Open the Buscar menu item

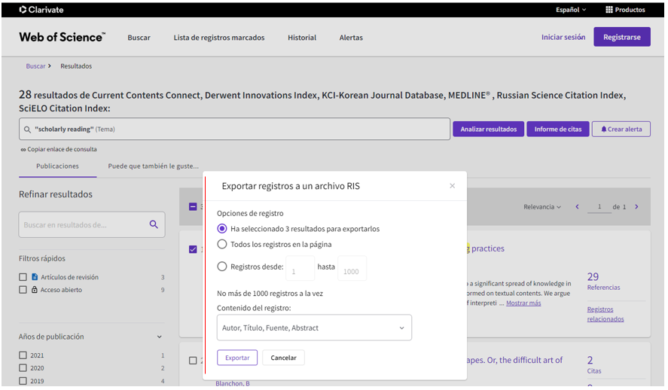pos(139,38)
